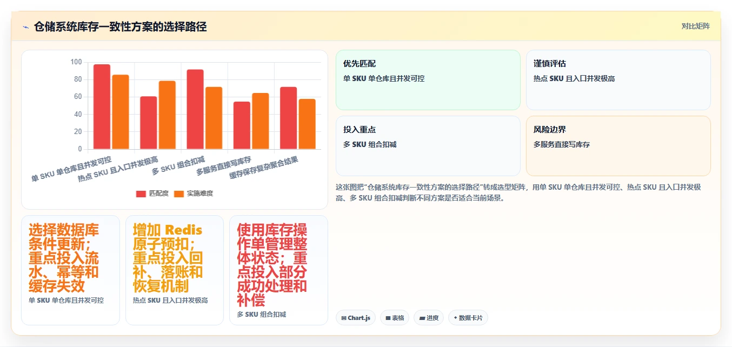
Task: Open the 风险边界 card
Action: (618, 146)
